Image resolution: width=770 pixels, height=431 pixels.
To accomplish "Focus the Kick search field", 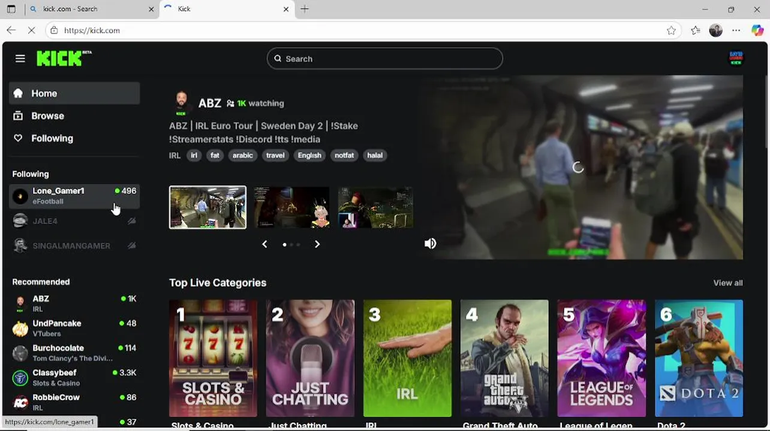I will tap(384, 59).
